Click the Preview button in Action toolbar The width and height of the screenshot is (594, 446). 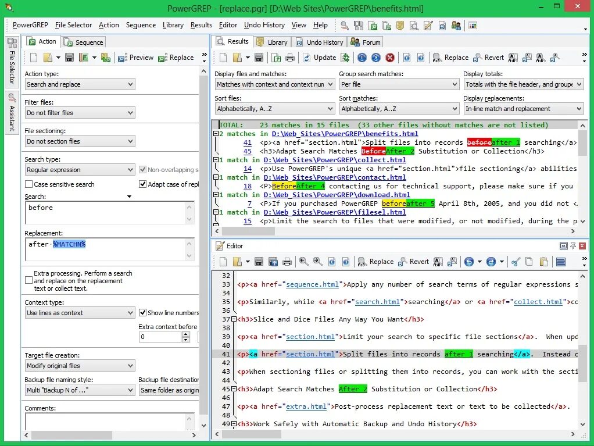click(x=135, y=58)
